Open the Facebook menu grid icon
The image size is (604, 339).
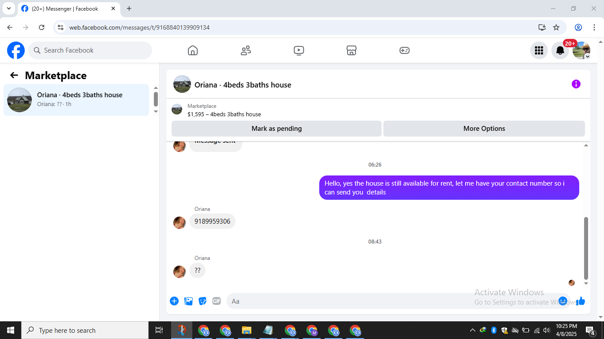539,50
